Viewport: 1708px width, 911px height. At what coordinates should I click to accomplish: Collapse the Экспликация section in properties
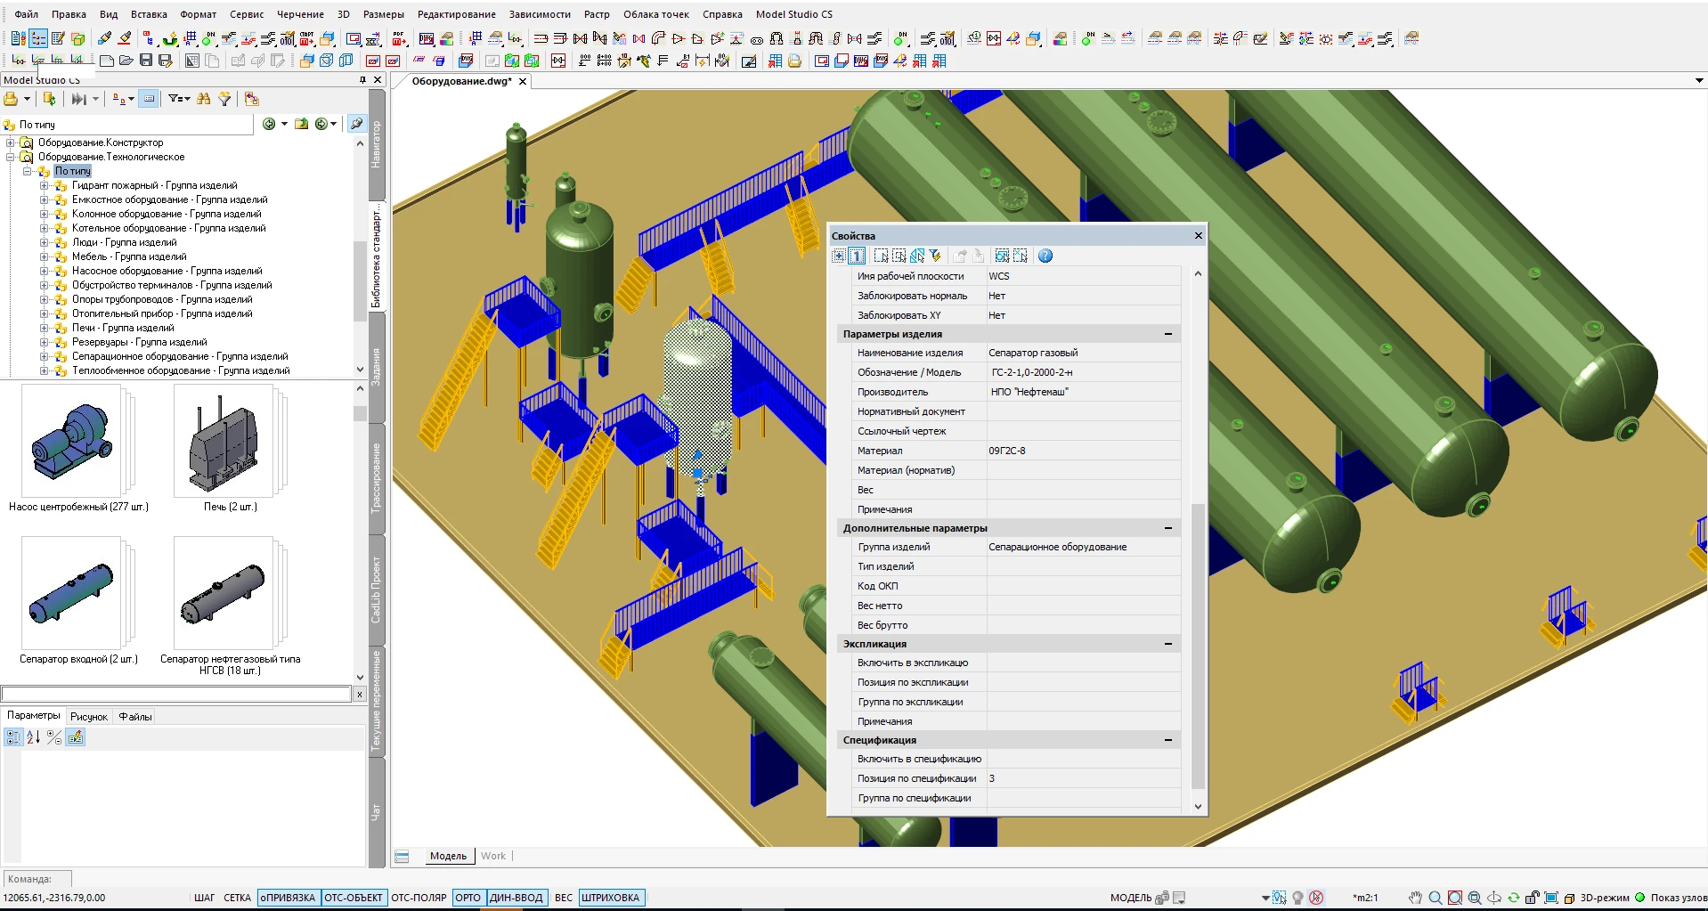(1168, 644)
